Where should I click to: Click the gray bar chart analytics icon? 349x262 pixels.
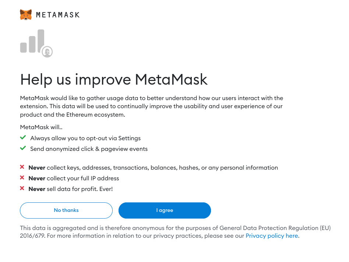pyautogui.click(x=32, y=41)
